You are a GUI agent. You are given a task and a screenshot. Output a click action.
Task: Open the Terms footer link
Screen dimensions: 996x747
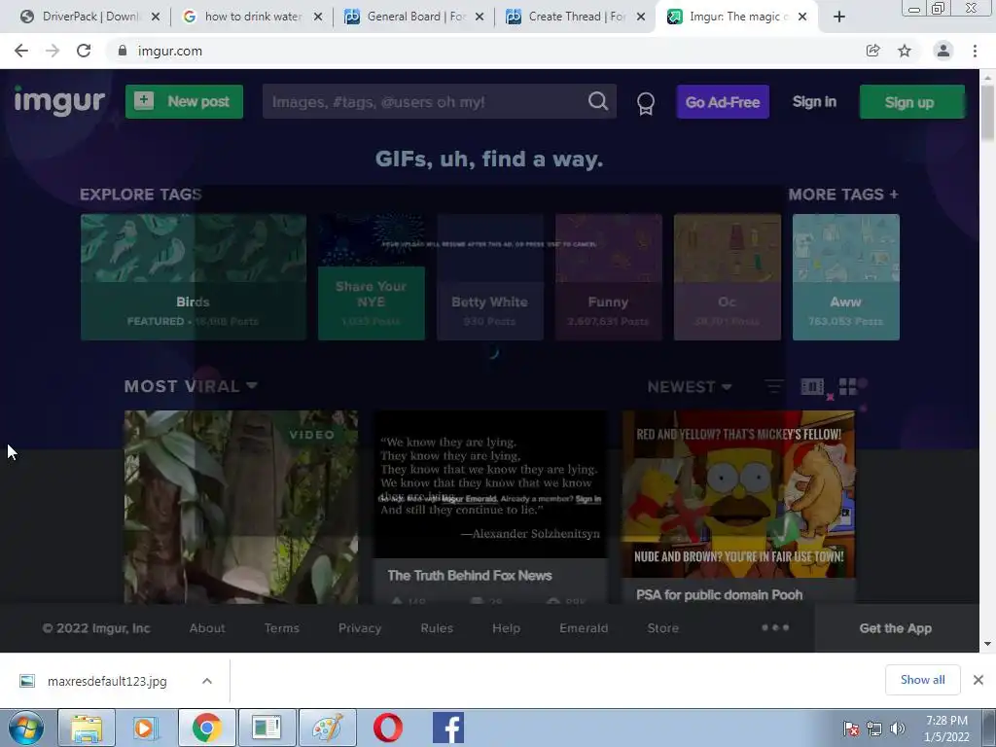(x=281, y=628)
